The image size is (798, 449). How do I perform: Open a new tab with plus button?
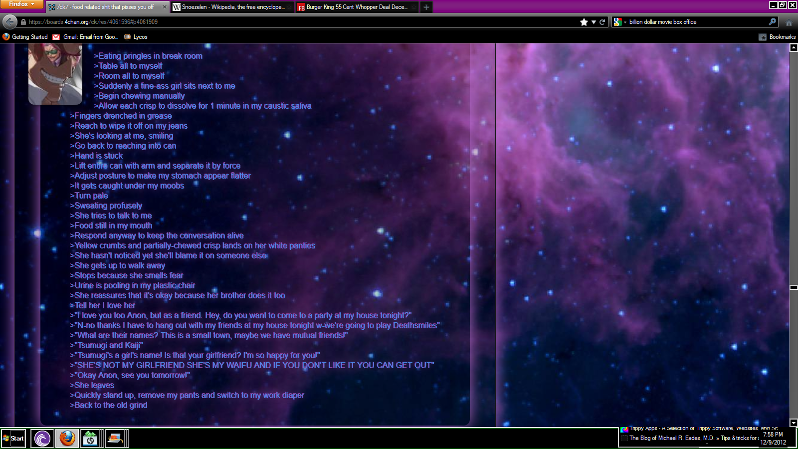[426, 7]
